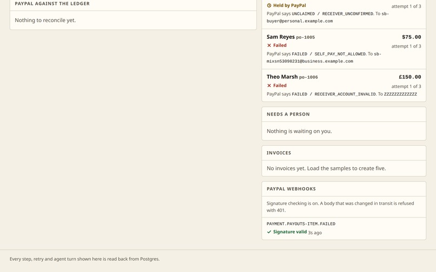Click 'Nothing to reconcile yet.' text
Image resolution: width=436 pixels, height=272 pixels.
[x=45, y=21]
